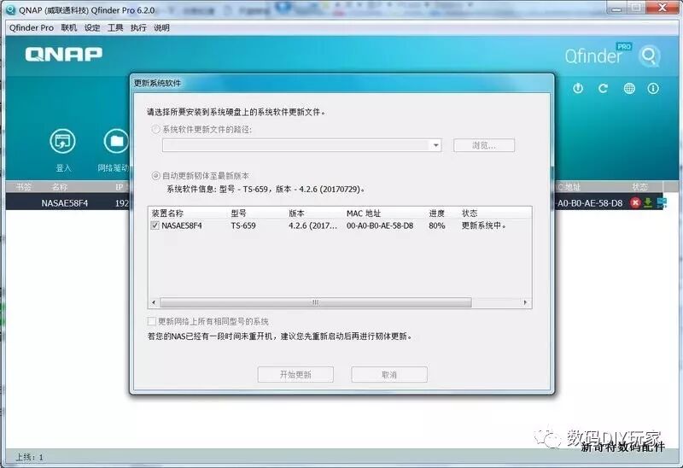The height and width of the screenshot is (468, 683).
Task: Click the green download icon on NAS row
Action: pyautogui.click(x=648, y=202)
